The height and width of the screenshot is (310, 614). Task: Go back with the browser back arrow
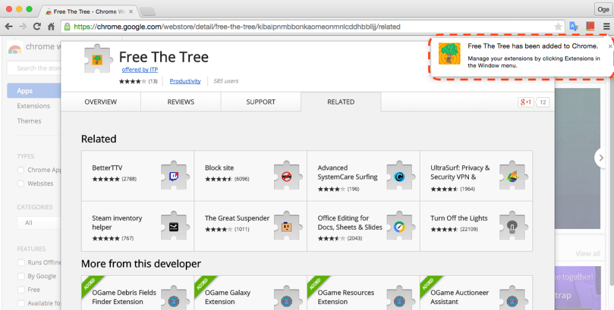(x=8, y=26)
